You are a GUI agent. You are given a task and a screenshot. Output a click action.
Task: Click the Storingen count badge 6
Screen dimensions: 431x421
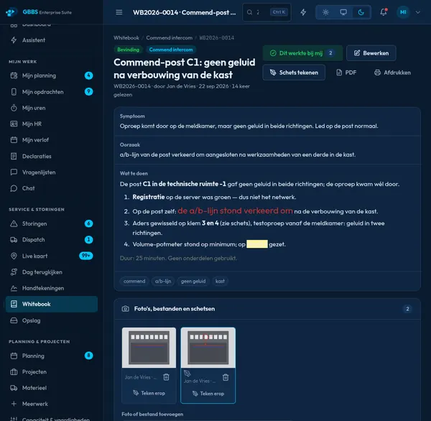(x=88, y=223)
